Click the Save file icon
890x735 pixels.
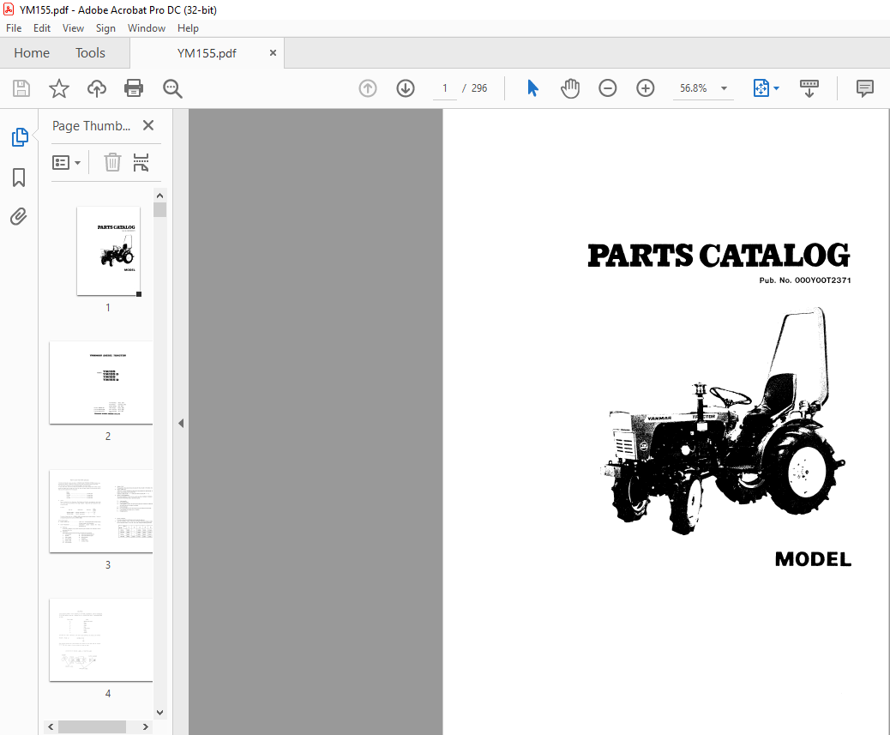pyautogui.click(x=21, y=88)
